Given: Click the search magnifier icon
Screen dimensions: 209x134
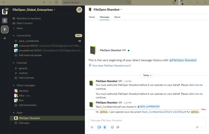Looking at the screenshot, I should coord(128,2).
